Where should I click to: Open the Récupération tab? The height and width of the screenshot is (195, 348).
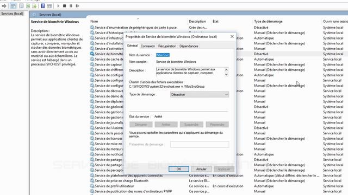click(x=167, y=46)
